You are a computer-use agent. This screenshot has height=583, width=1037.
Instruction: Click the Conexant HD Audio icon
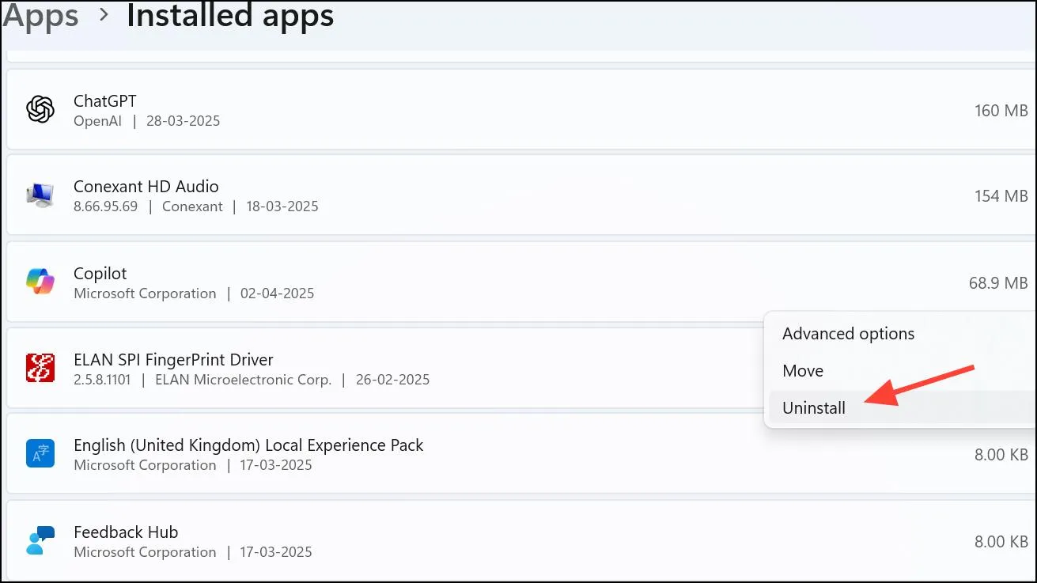[40, 195]
